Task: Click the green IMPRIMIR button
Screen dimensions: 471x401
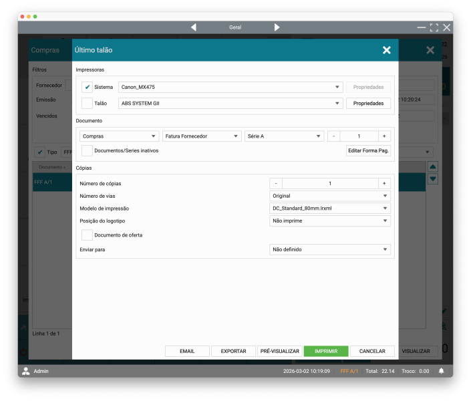Action: coord(326,351)
